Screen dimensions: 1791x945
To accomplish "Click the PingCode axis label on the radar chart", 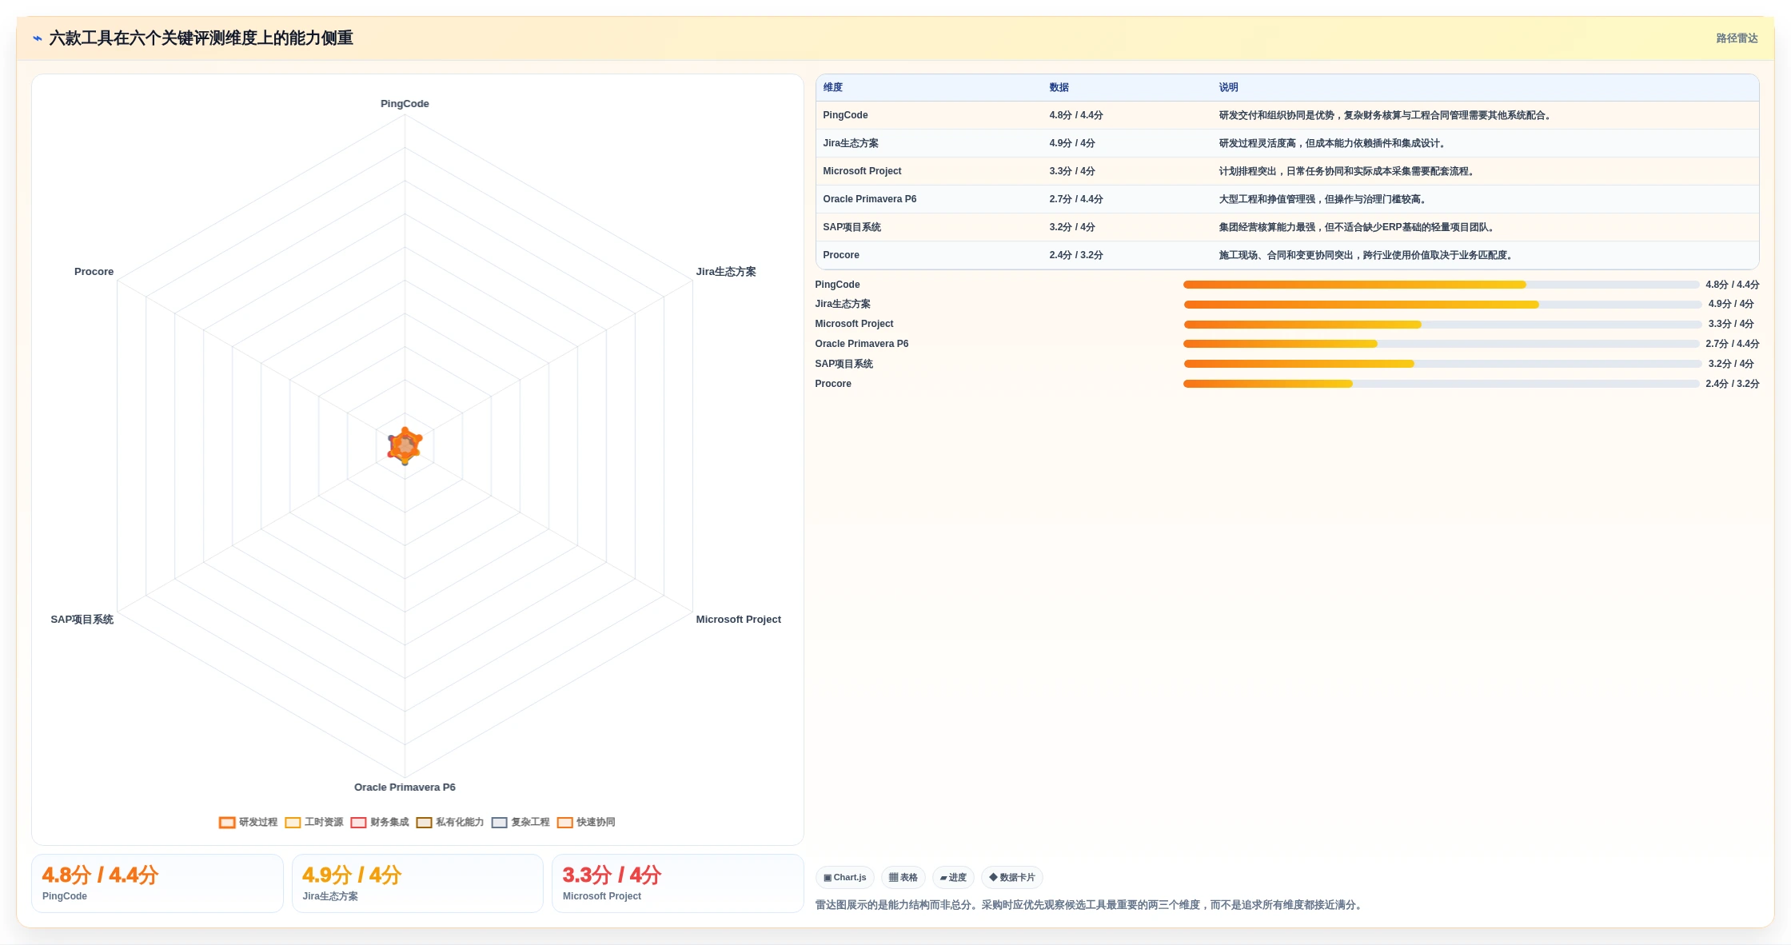I will point(405,104).
